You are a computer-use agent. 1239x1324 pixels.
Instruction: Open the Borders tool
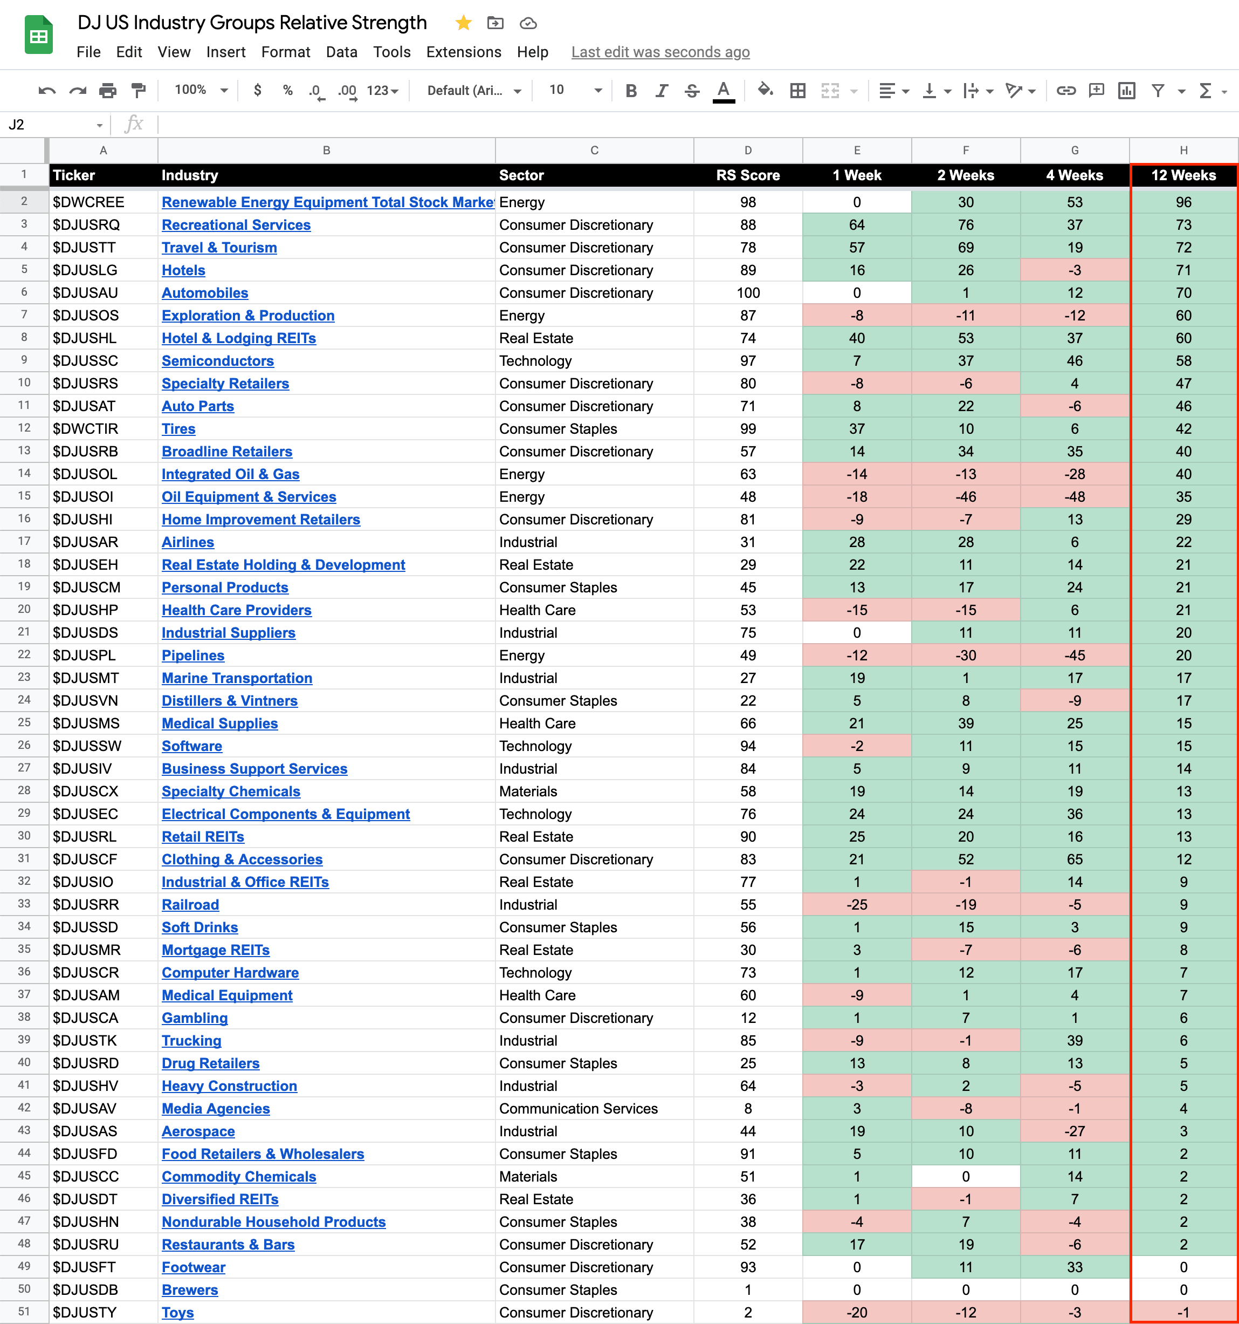coord(797,91)
